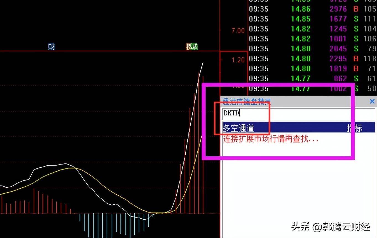Click the 1.20 axis value
Viewport: 377px width, 238px height.
pos(238,60)
